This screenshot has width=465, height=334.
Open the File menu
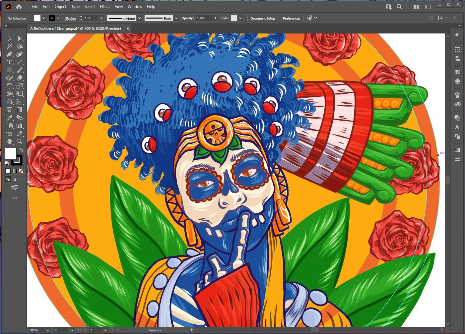[35, 6]
